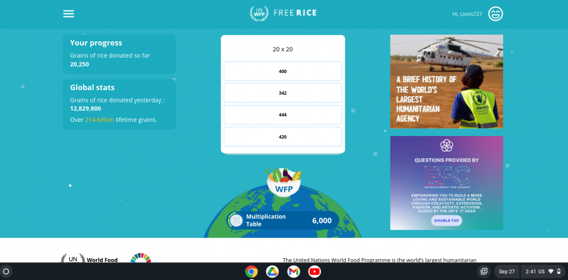Click the 20,250 grains count
The image size is (568, 280).
79,64
